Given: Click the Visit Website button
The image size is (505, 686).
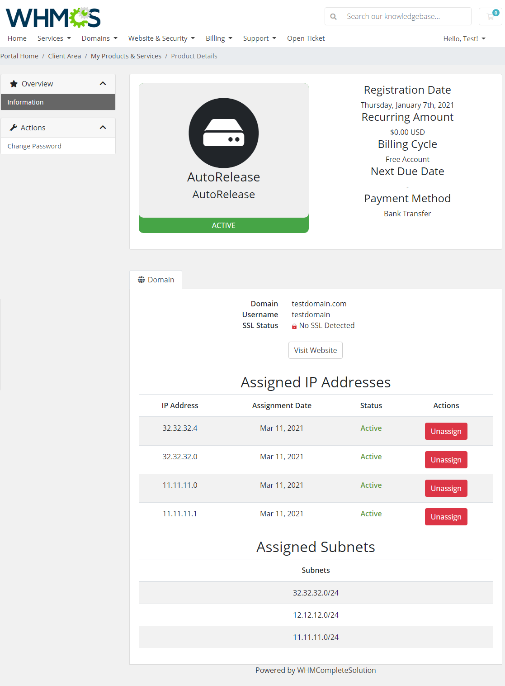Looking at the screenshot, I should pos(316,350).
